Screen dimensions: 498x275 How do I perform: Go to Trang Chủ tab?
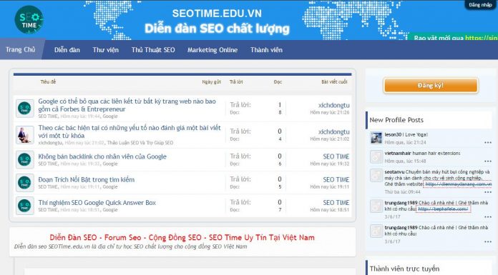click(x=20, y=49)
